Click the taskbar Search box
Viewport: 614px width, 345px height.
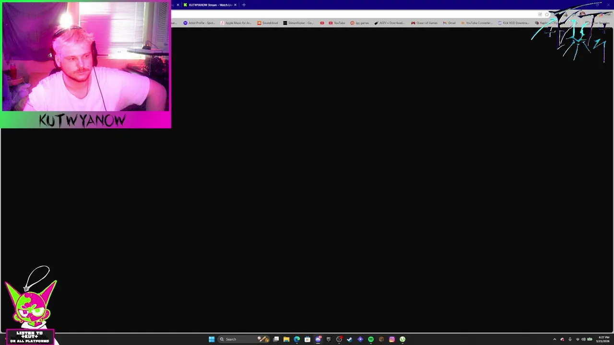coord(244,339)
